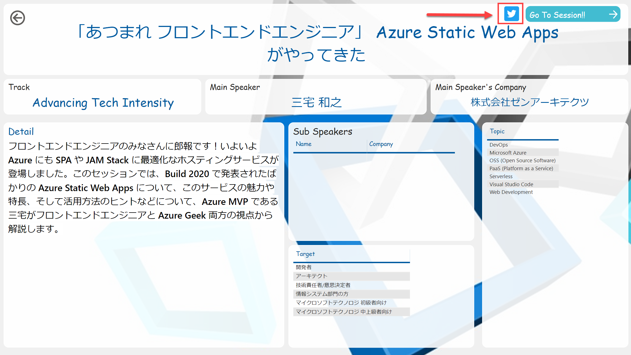Select Serverless topic row
Viewport: 631px width, 355px height.
point(501,176)
